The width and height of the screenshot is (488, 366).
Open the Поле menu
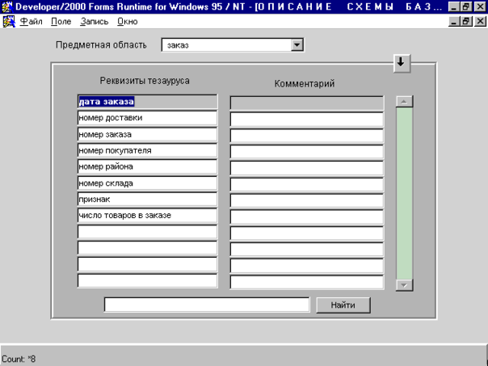pos(61,22)
